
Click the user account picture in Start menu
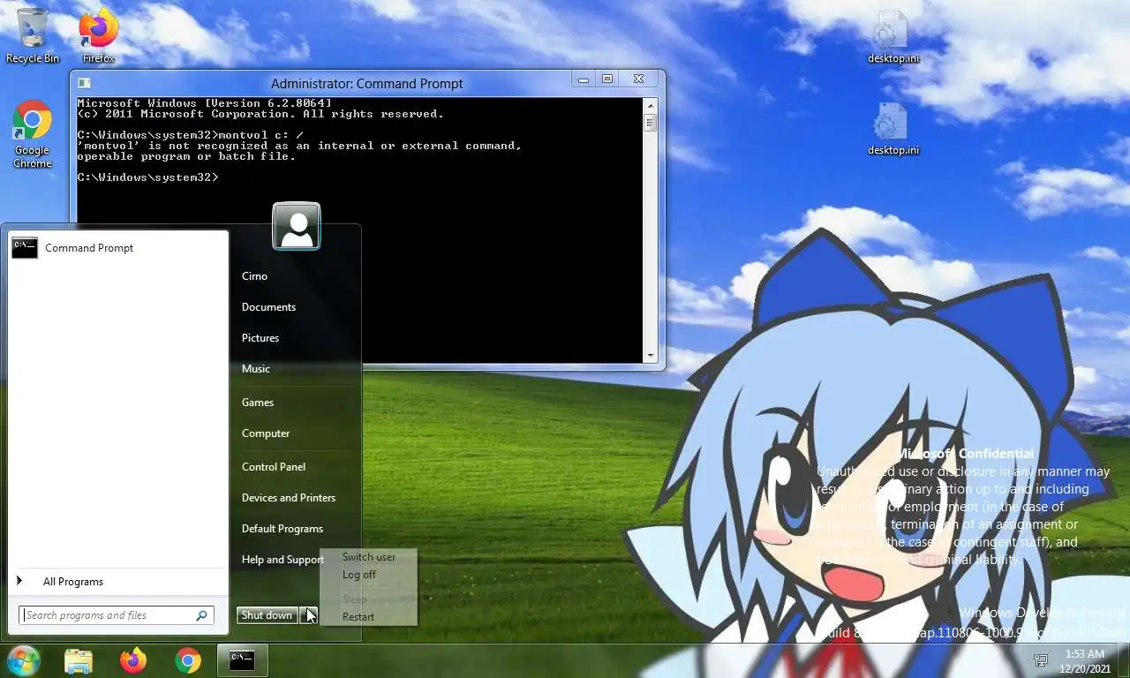click(297, 226)
